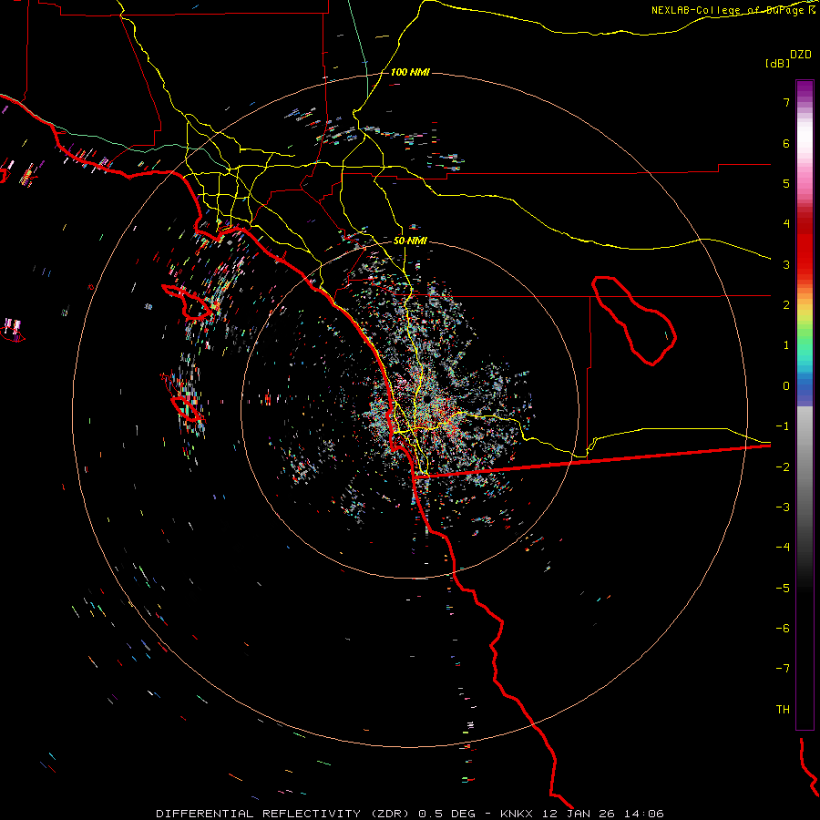Click the "50 NMI" range ring label
The height and width of the screenshot is (820, 820).
(x=410, y=241)
